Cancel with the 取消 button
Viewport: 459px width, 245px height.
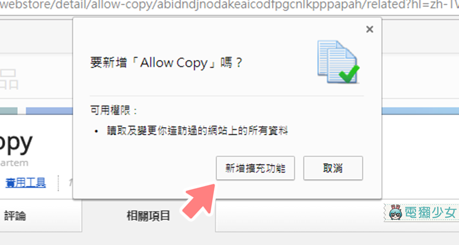[333, 168]
